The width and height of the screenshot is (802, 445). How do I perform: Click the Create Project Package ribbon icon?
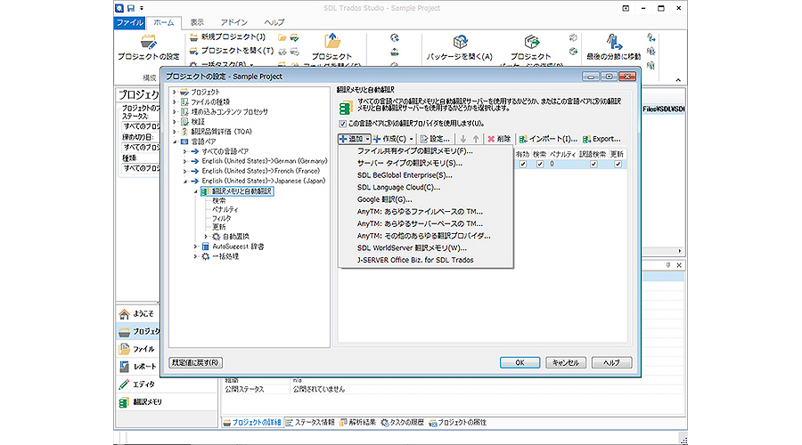pyautogui.click(x=531, y=42)
